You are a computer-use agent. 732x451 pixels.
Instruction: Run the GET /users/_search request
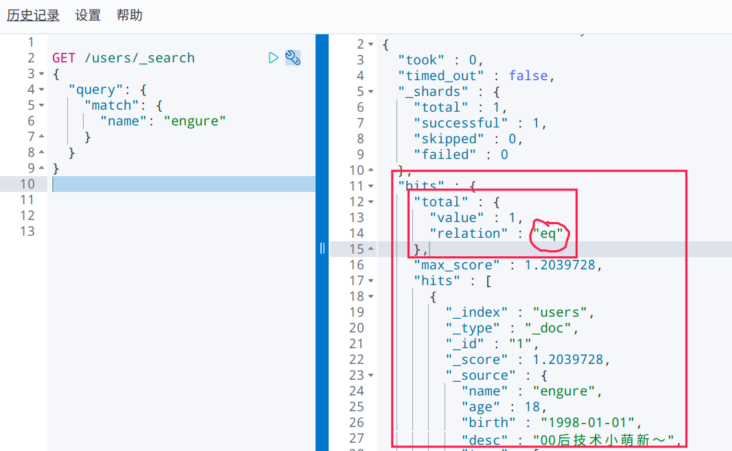click(274, 58)
